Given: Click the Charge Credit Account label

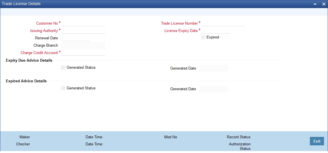Looking at the screenshot, I should click(39, 53).
